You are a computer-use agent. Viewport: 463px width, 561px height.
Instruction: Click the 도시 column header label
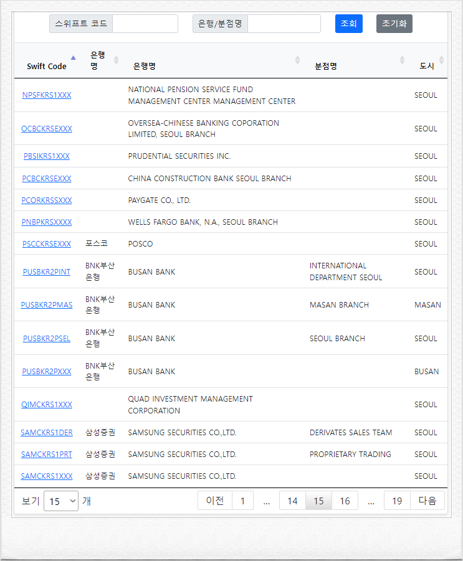click(427, 67)
